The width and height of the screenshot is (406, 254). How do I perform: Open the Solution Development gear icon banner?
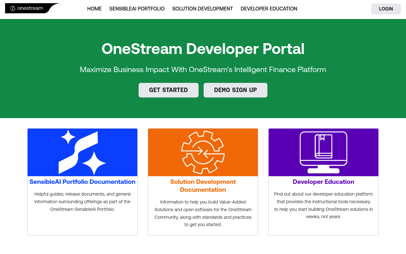point(203,152)
